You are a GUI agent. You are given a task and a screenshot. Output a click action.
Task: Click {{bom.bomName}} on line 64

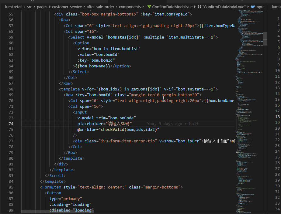[x=93, y=66]
